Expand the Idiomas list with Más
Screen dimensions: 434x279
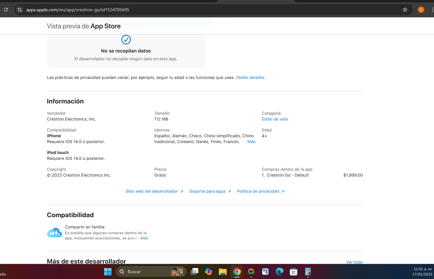[x=251, y=142]
